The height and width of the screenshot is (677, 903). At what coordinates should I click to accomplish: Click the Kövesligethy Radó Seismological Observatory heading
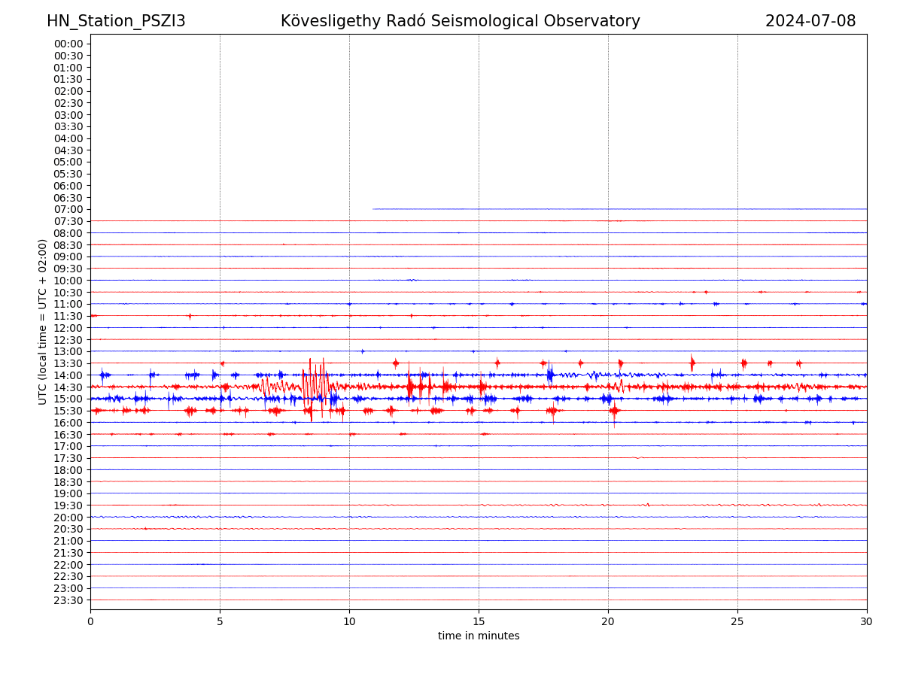[x=460, y=21]
